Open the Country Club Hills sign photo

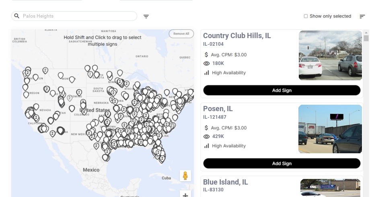click(x=330, y=55)
